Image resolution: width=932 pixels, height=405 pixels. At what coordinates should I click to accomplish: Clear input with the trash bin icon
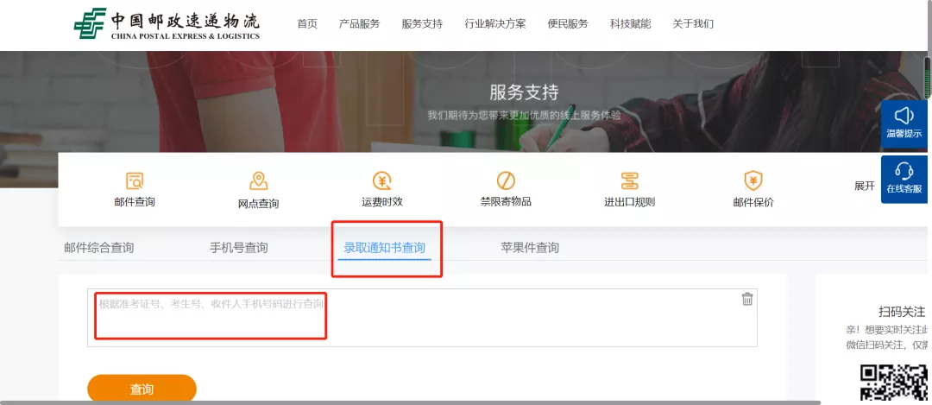point(747,299)
